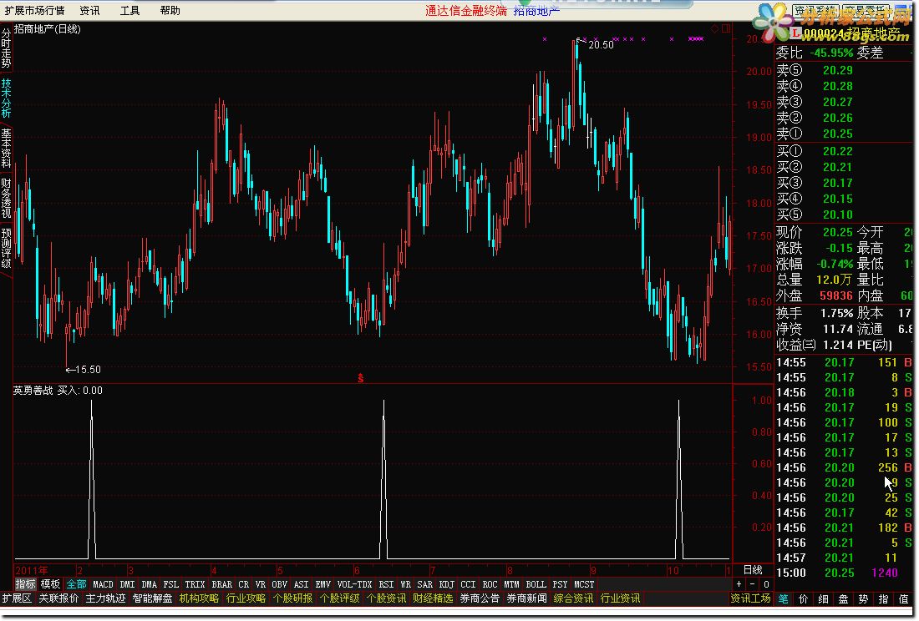Select the 指标 tab
Image resolution: width=919 pixels, height=621 pixels.
[x=25, y=584]
